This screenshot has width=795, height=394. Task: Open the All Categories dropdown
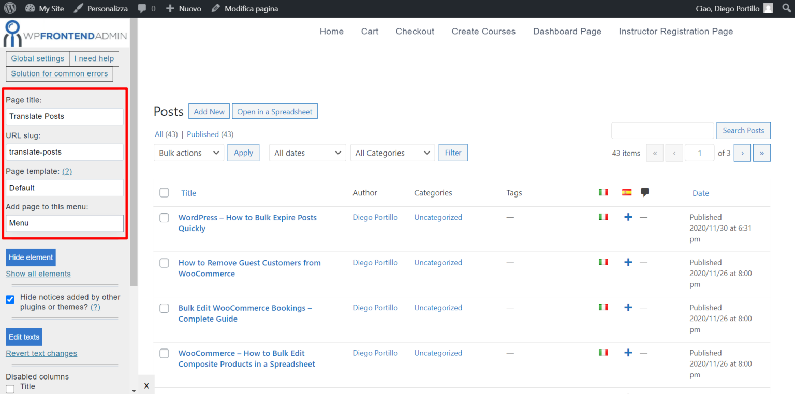click(x=392, y=153)
